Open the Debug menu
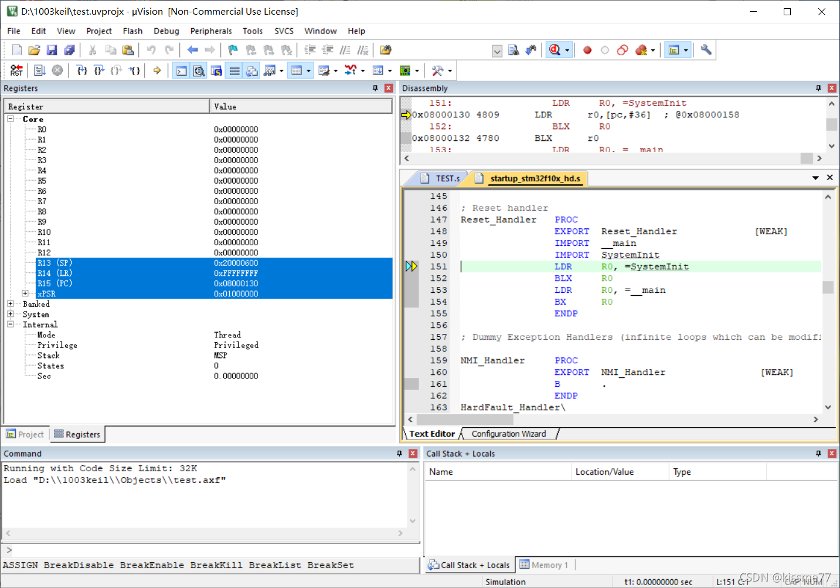The width and height of the screenshot is (840, 588). pyautogui.click(x=166, y=31)
